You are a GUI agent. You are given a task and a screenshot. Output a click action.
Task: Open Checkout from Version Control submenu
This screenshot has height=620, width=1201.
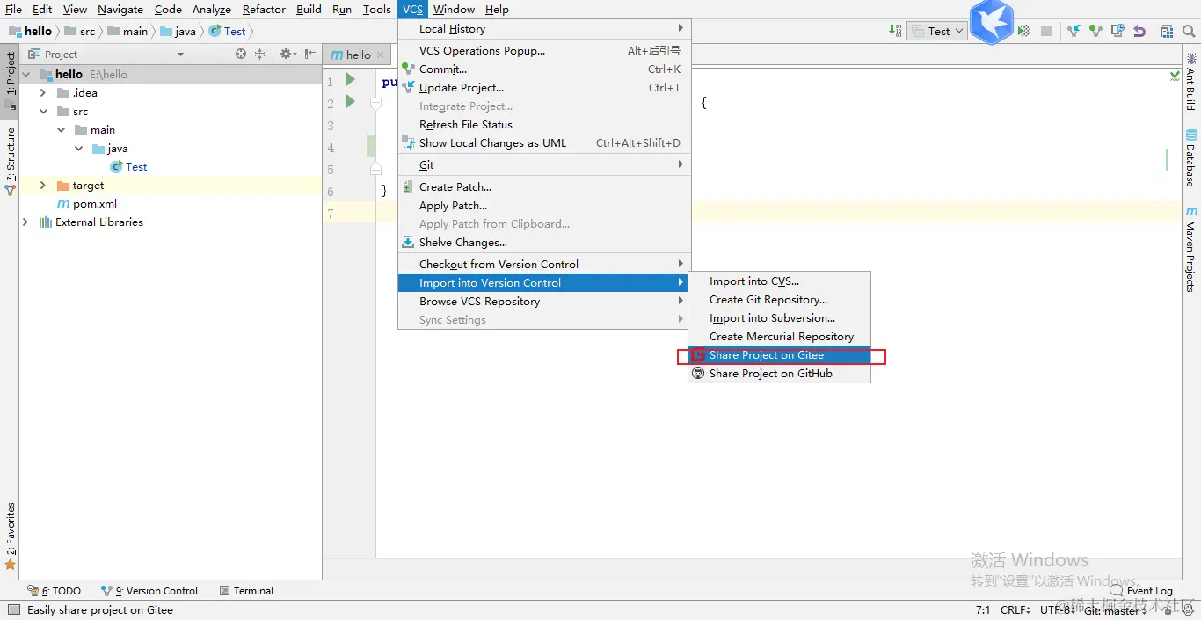544,265
